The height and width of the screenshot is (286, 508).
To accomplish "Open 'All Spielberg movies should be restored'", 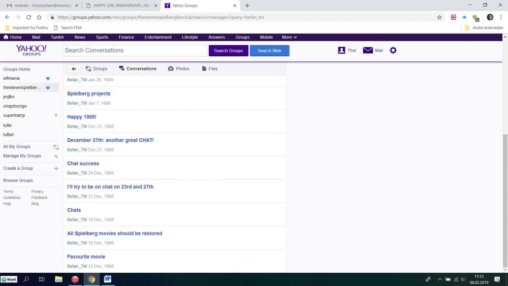I will pos(115,234).
